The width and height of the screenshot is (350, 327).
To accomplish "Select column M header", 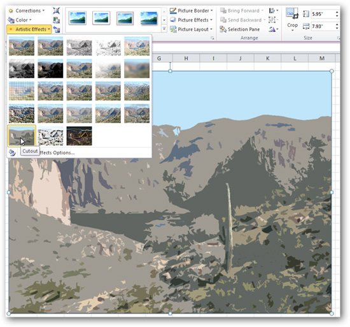I will pyautogui.click(x=321, y=59).
